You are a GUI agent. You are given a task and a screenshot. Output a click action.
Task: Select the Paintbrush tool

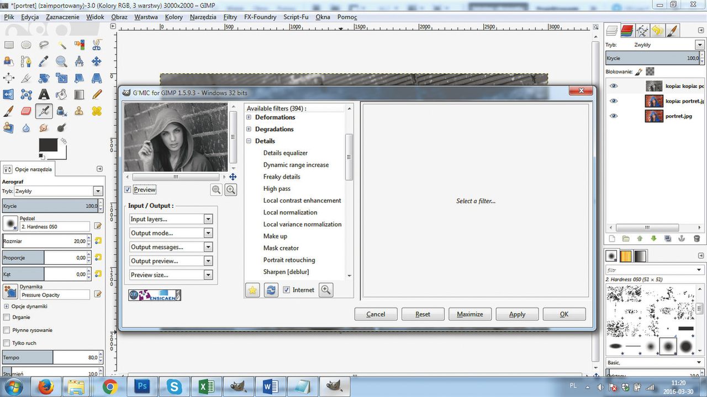pyautogui.click(x=8, y=111)
